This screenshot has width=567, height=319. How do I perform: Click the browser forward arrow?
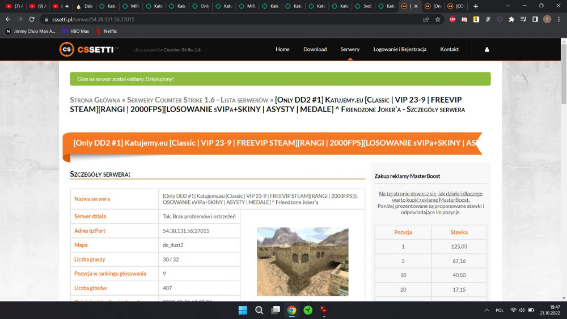tap(20, 19)
